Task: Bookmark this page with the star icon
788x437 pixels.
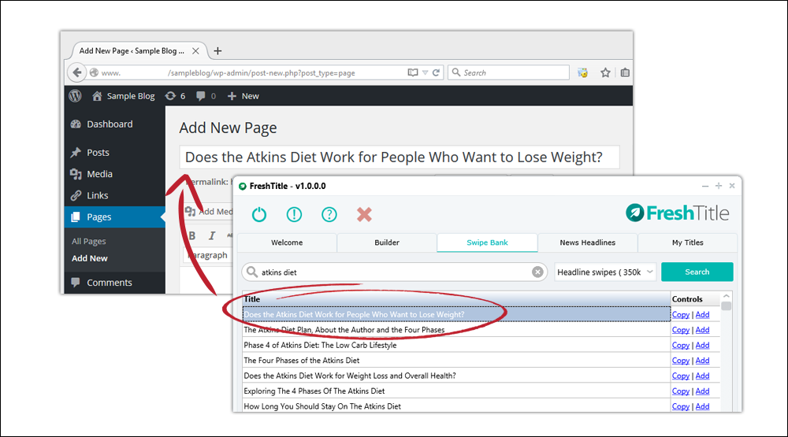Action: click(605, 72)
